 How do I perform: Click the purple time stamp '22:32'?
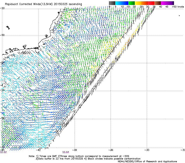pyautogui.click(x=3, y=152)
